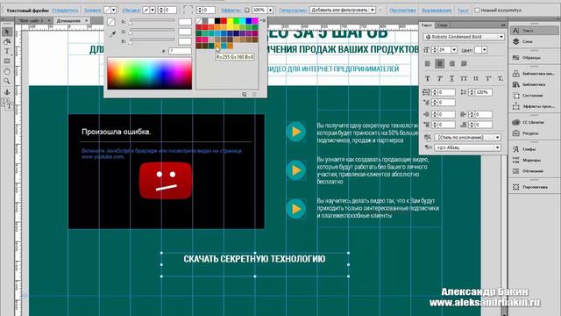Apply subscript formatting
The image size is (561, 316).
point(501,78)
